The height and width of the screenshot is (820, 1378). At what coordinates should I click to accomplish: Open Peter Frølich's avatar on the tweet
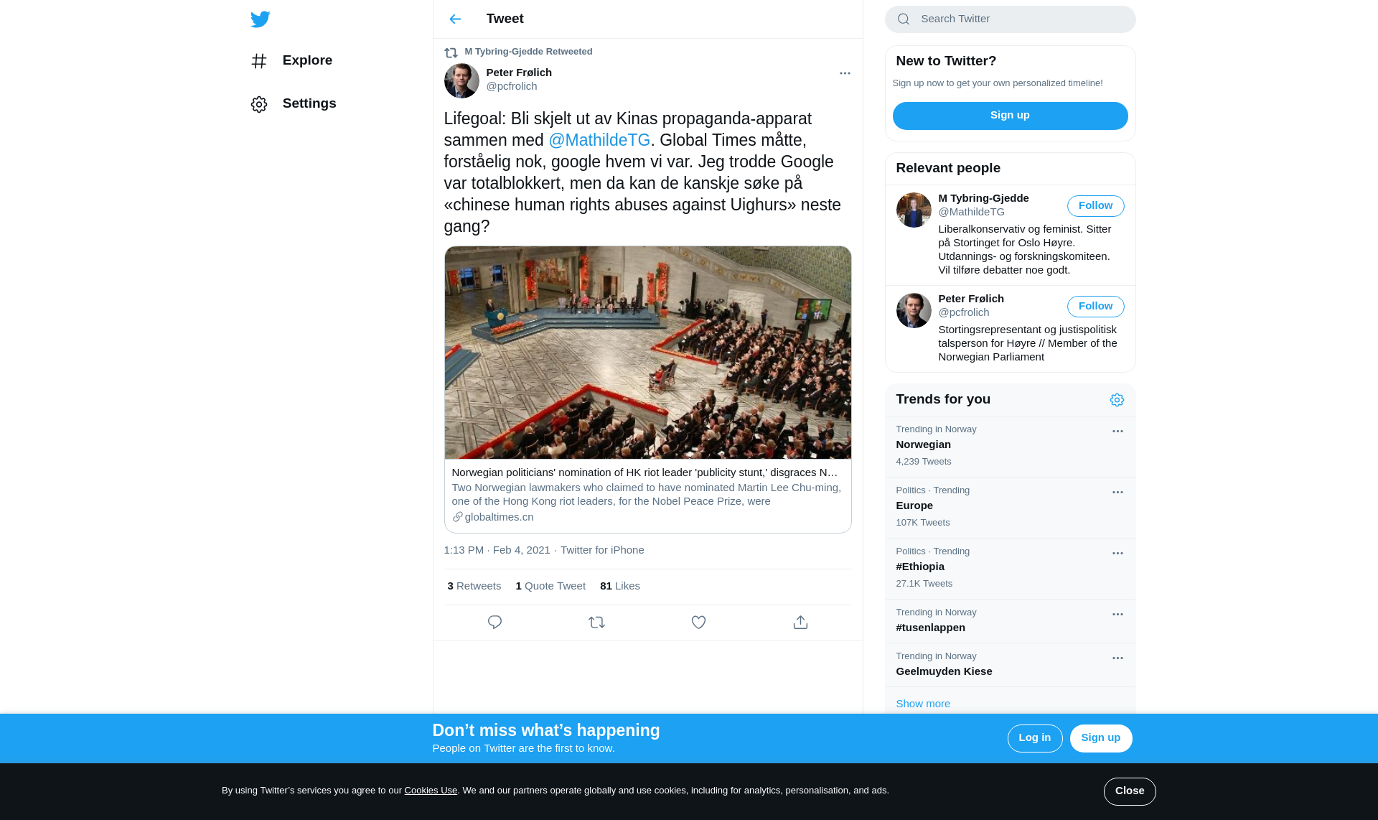click(461, 80)
